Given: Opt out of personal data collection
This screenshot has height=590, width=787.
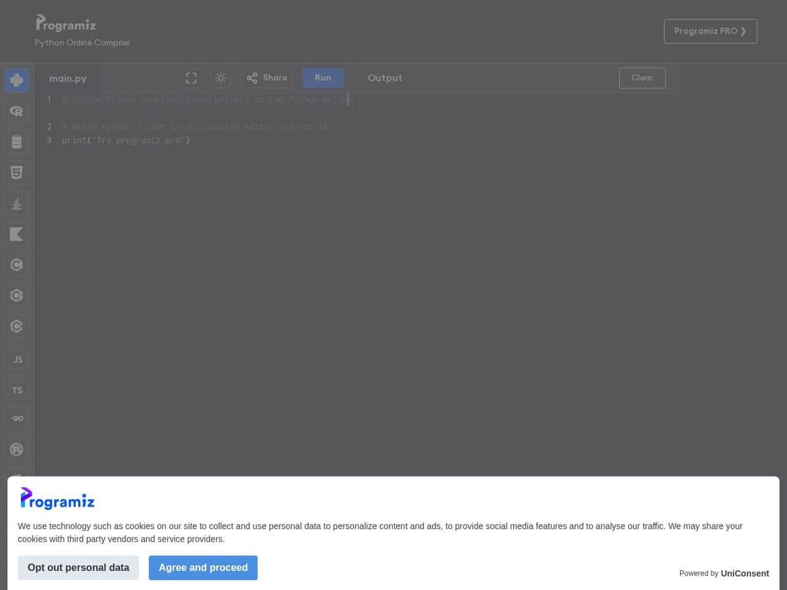Looking at the screenshot, I should [78, 568].
